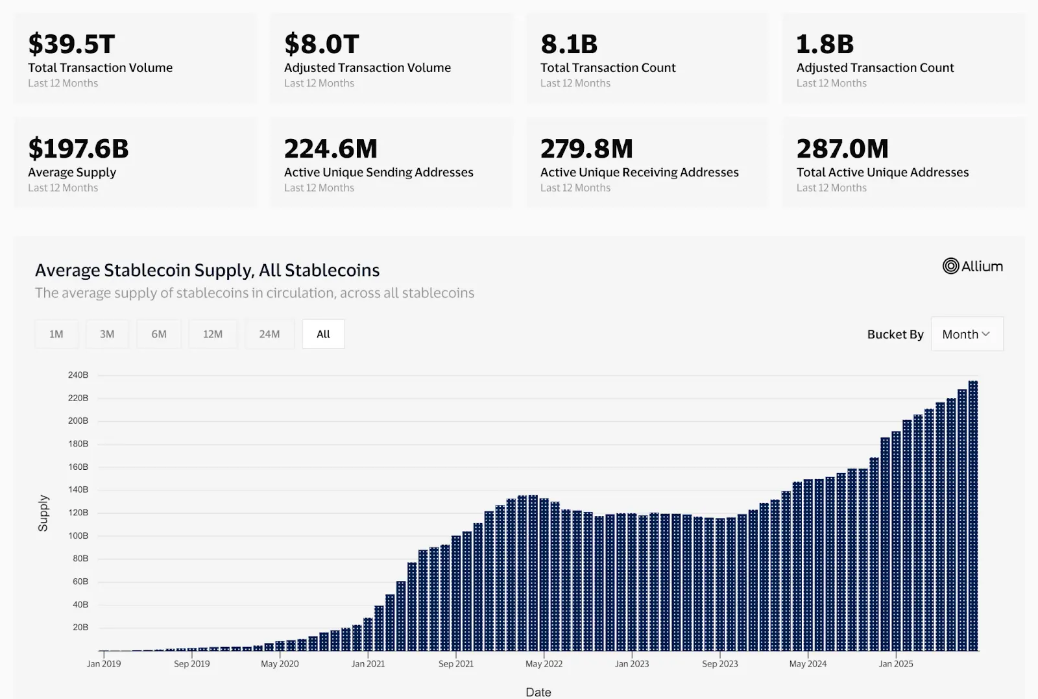Select the 1M time range filter
This screenshot has width=1038, height=699.
coord(56,334)
